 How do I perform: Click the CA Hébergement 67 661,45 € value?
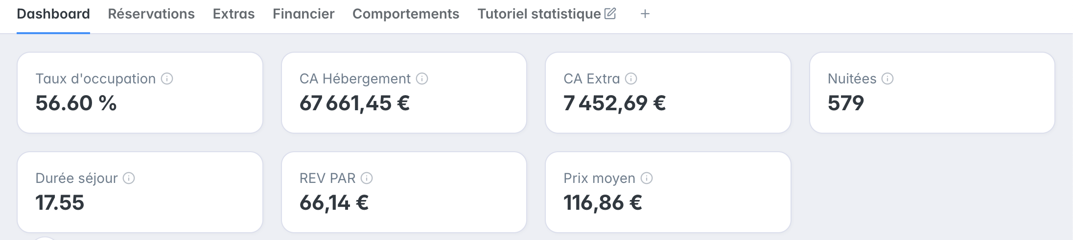(x=354, y=103)
